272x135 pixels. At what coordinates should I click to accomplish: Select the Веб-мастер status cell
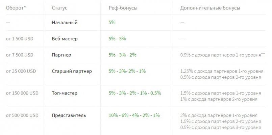pyautogui.click(x=65, y=39)
